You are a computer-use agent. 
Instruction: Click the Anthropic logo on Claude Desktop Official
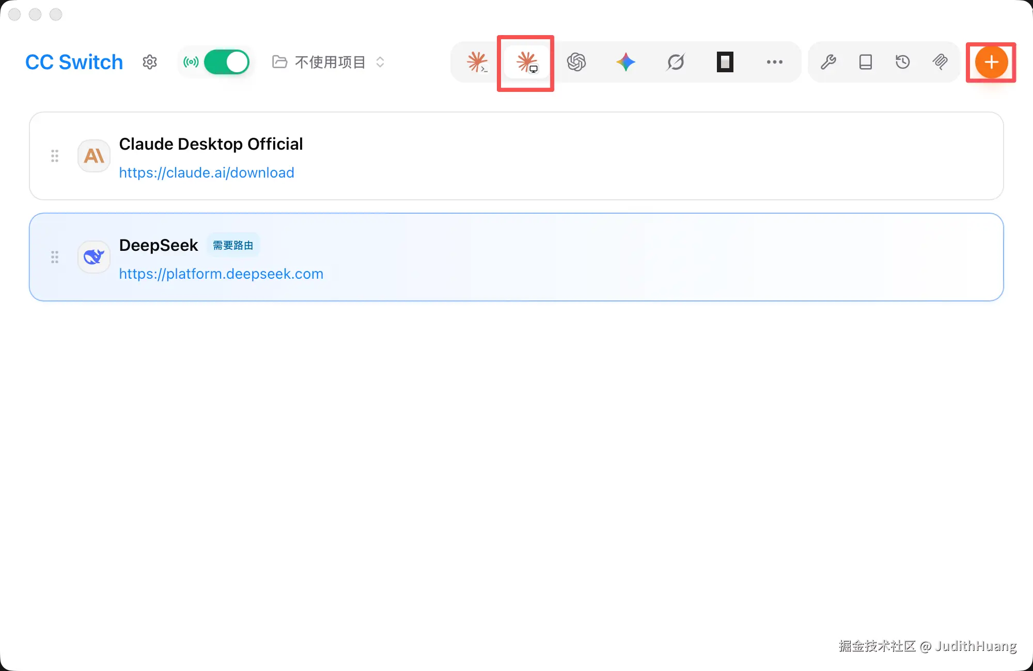pos(94,156)
